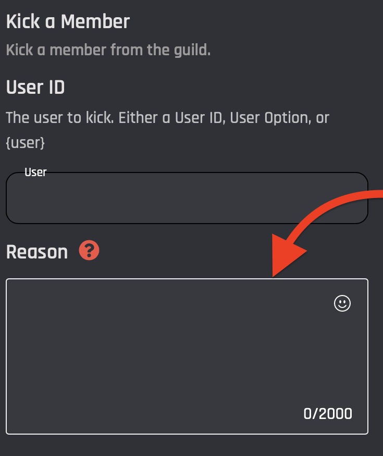Screen dimensions: 383x456
Task: Open the emoji picker smiley icon
Action: pyautogui.click(x=342, y=303)
